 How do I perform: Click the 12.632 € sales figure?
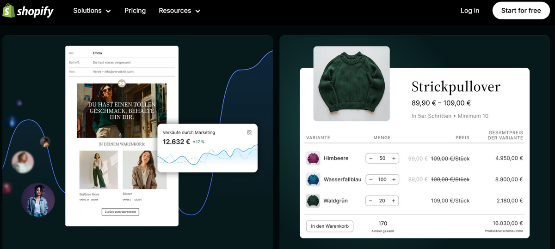pyautogui.click(x=176, y=142)
